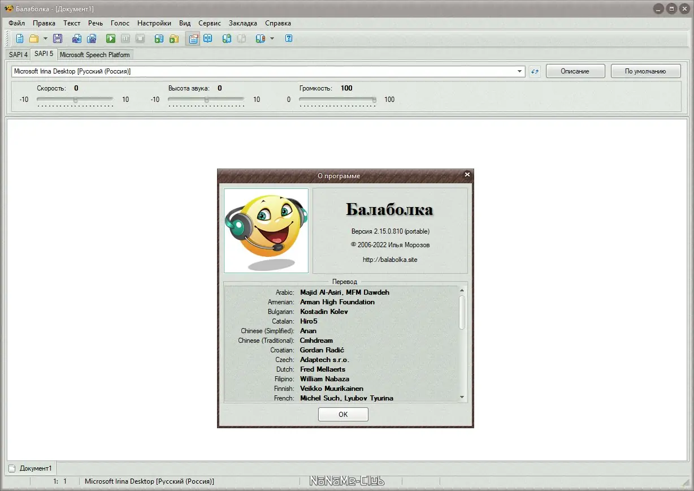Click the Версия 2.15.0.810 (portable) text

point(390,231)
